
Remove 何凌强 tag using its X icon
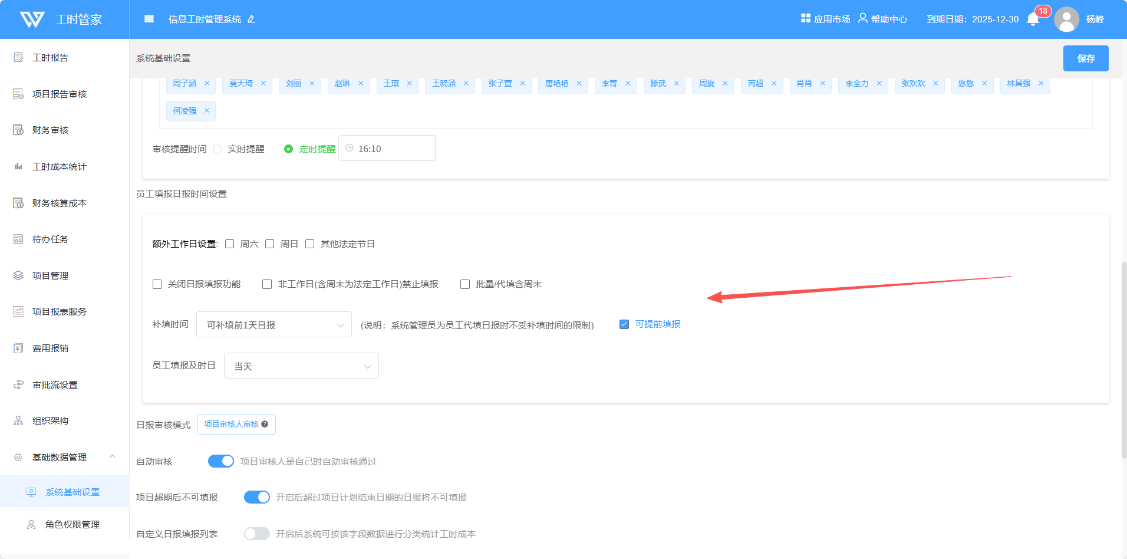point(207,111)
